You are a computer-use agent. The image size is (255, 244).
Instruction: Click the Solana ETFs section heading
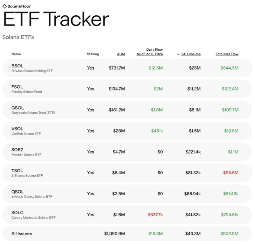18,37
